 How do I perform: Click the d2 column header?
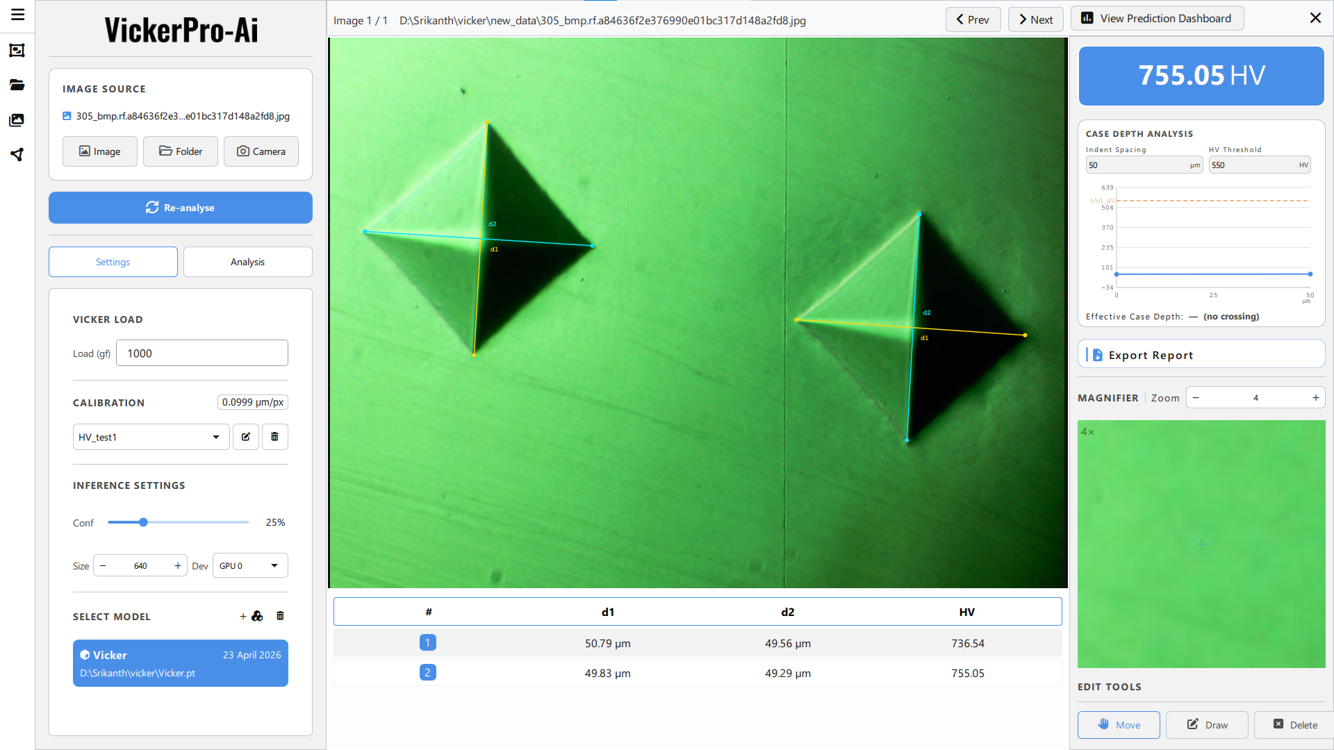coord(788,612)
